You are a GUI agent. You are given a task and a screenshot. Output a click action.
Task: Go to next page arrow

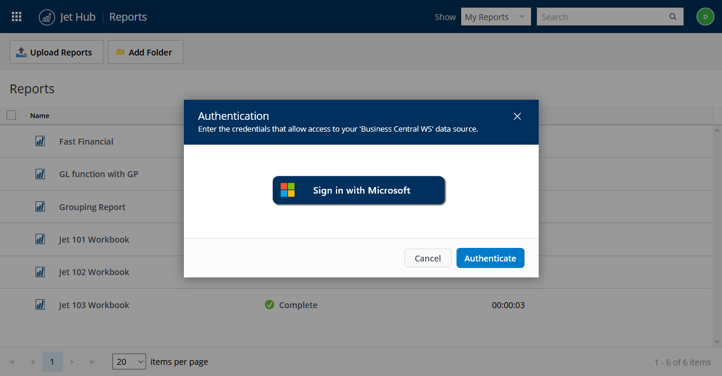pyautogui.click(x=72, y=362)
